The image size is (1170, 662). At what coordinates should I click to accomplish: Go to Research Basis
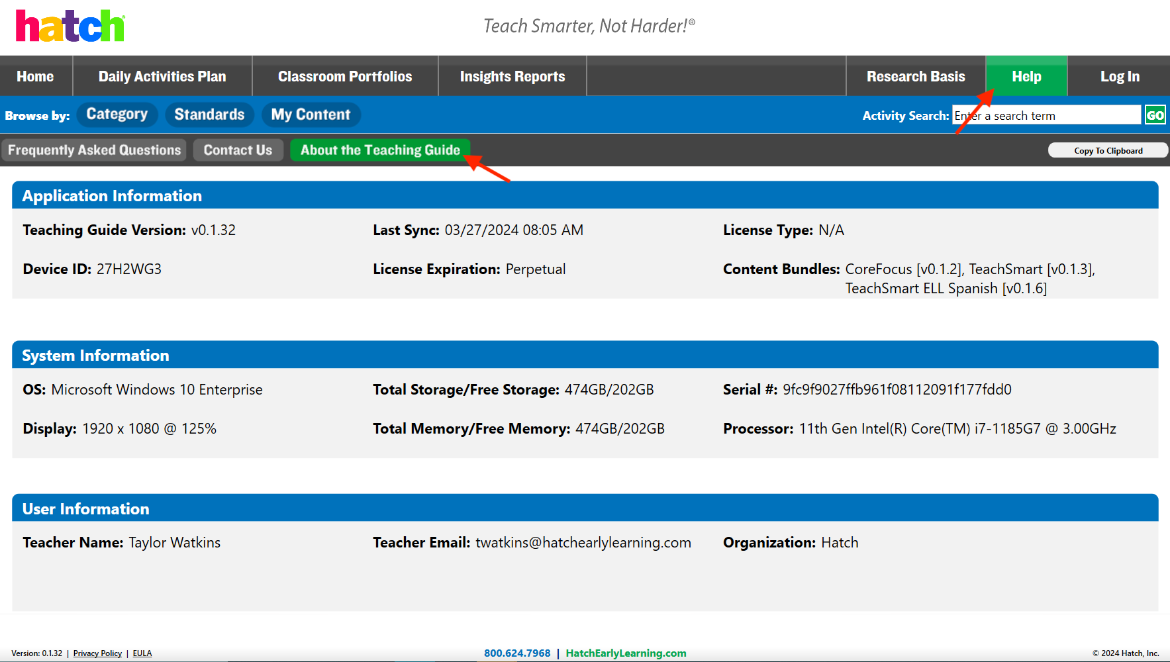click(x=916, y=76)
